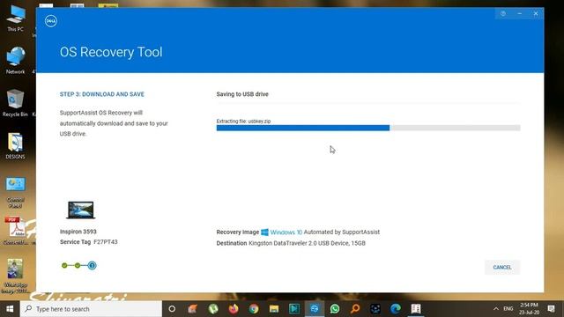Viewport: 564px width, 317px height.
Task: Click the extracting file progress bar
Action: (368, 128)
